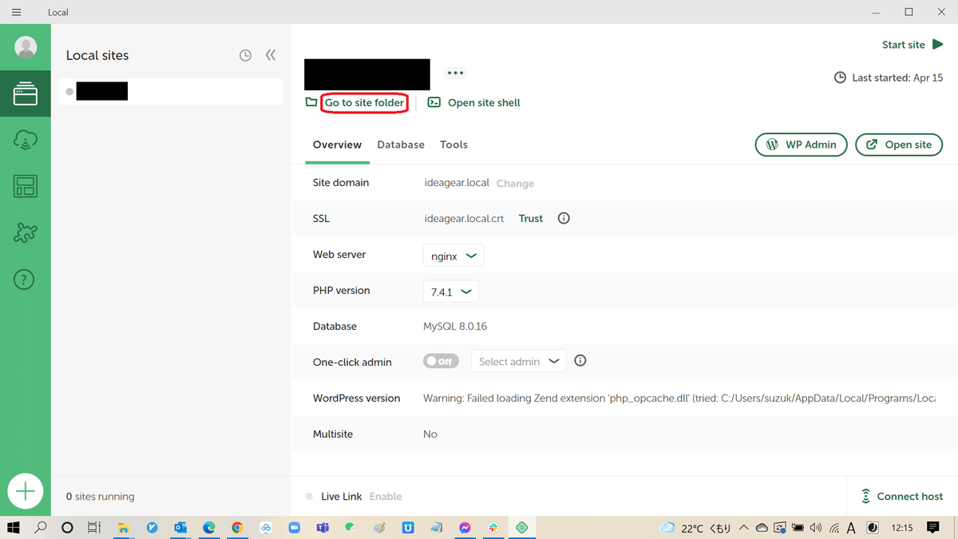Open the nginx web server dropdown
958x539 pixels.
click(x=453, y=256)
